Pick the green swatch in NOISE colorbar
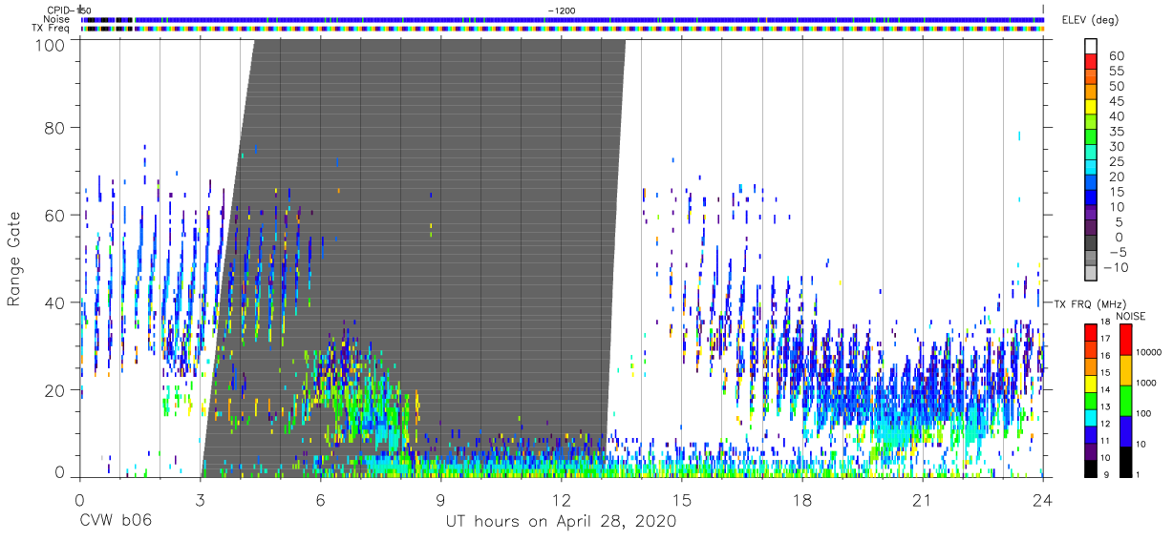Screen dimensions: 1173x541 pyautogui.click(x=1126, y=400)
